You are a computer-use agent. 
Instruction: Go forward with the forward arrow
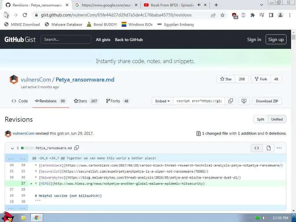[x=16, y=15]
